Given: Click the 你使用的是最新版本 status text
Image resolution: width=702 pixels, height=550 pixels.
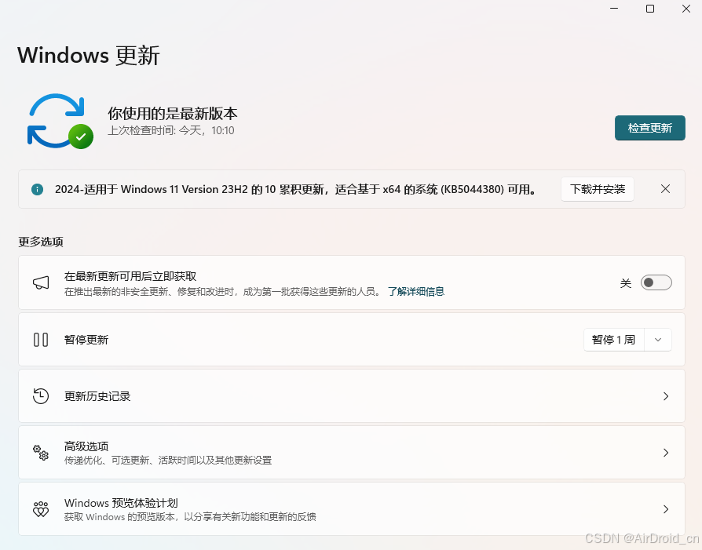Looking at the screenshot, I should point(173,113).
